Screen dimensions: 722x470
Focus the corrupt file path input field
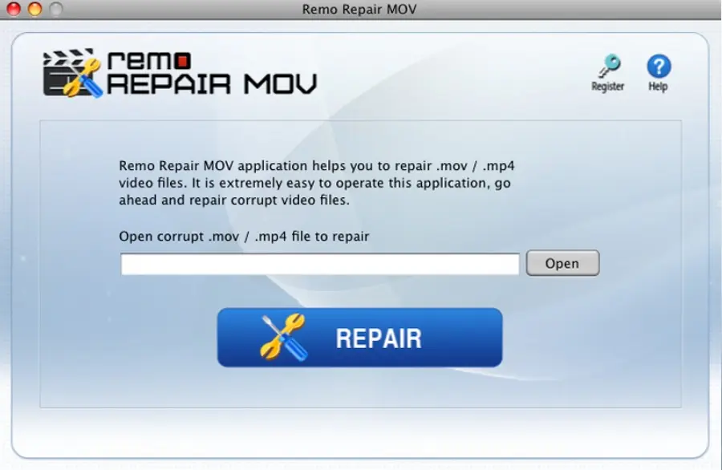[320, 264]
